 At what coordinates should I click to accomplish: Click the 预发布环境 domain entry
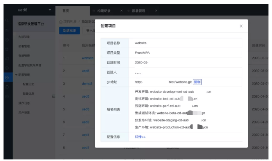point(170,120)
